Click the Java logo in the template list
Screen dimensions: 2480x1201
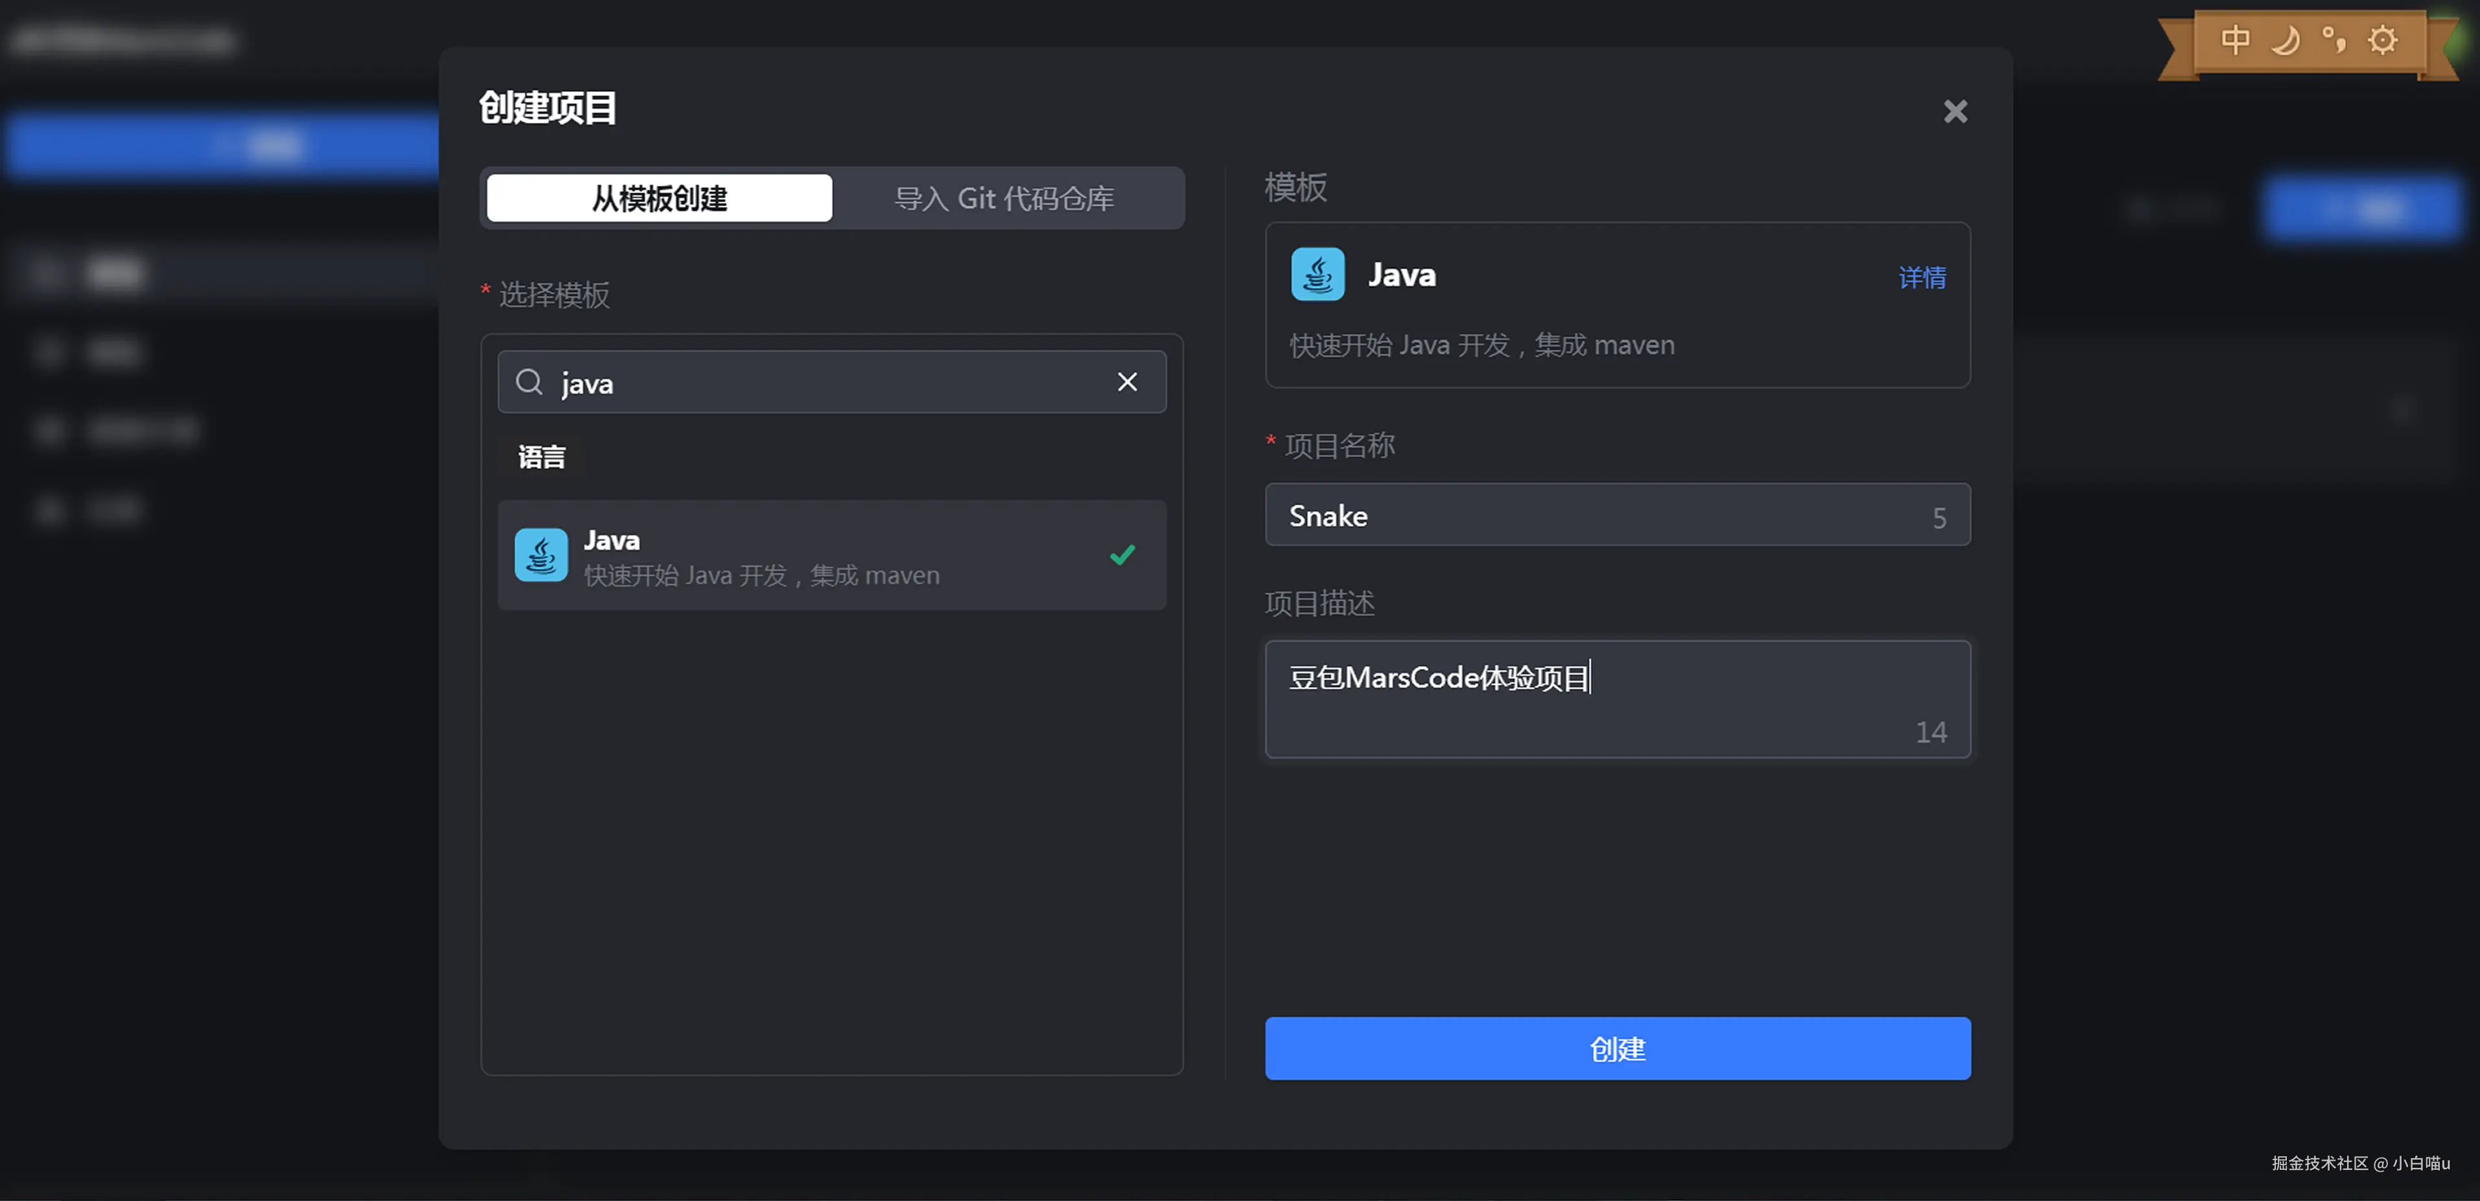(541, 555)
